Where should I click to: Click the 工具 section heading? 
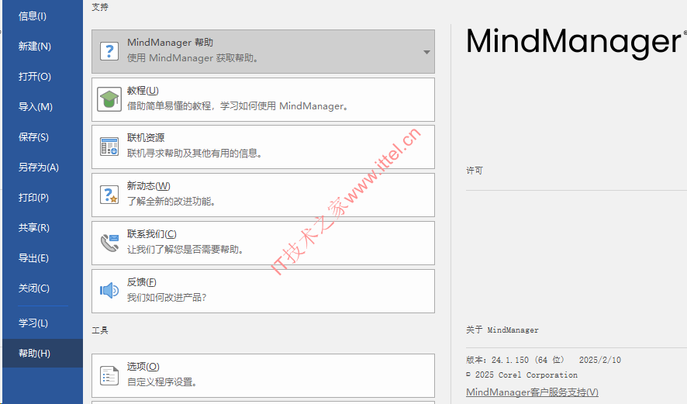(100, 330)
